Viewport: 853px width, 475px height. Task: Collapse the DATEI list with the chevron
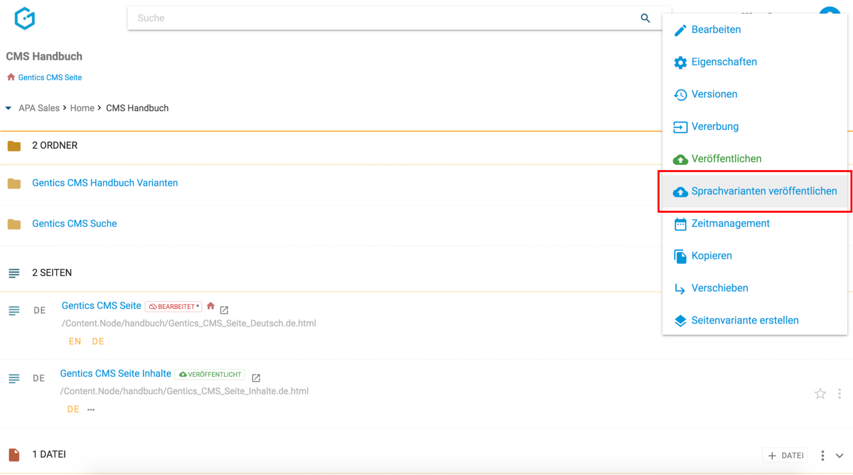coord(839,456)
